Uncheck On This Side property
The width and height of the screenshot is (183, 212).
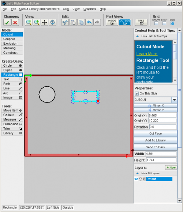point(137,94)
